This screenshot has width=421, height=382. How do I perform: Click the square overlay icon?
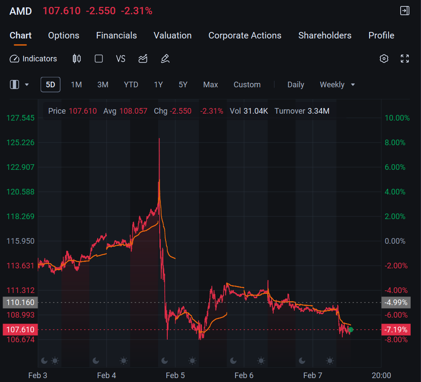[99, 58]
